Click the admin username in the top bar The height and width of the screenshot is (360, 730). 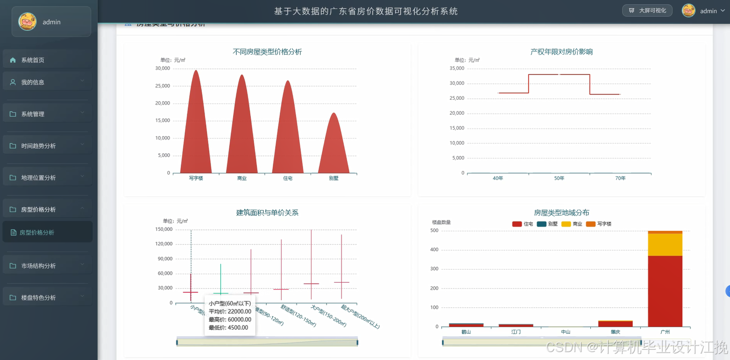709,11
